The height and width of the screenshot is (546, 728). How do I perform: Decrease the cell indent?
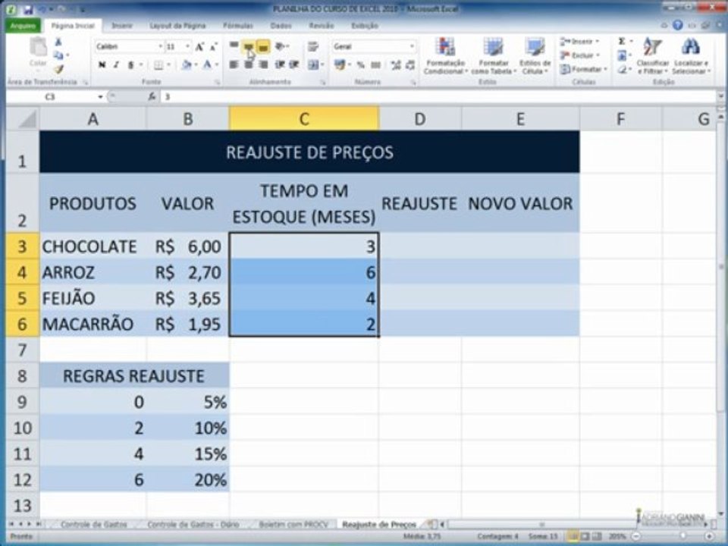coord(280,64)
